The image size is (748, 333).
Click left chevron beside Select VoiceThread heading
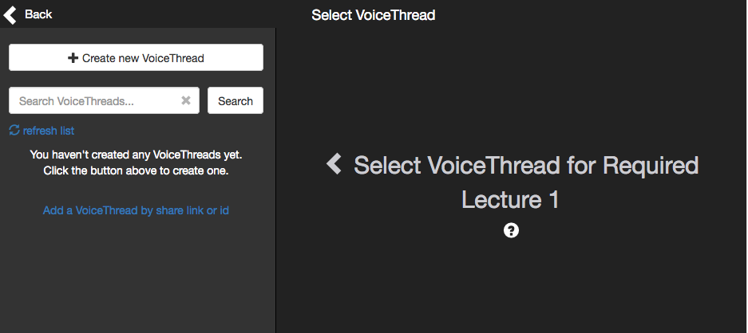point(334,164)
